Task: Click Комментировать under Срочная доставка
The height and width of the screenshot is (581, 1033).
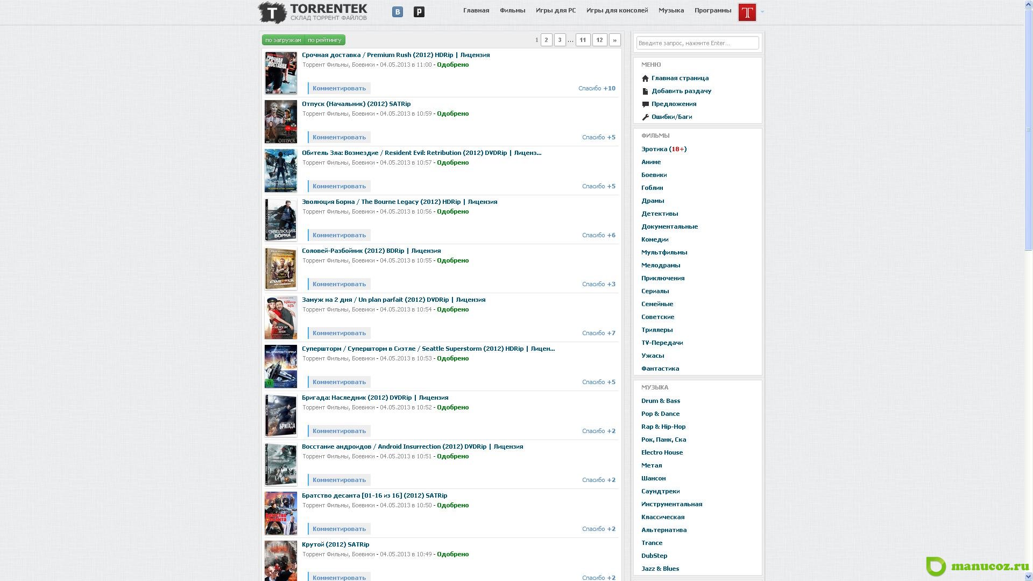Action: tap(339, 88)
